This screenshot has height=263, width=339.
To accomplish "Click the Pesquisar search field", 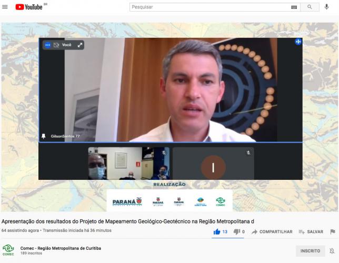I will tap(211, 7).
